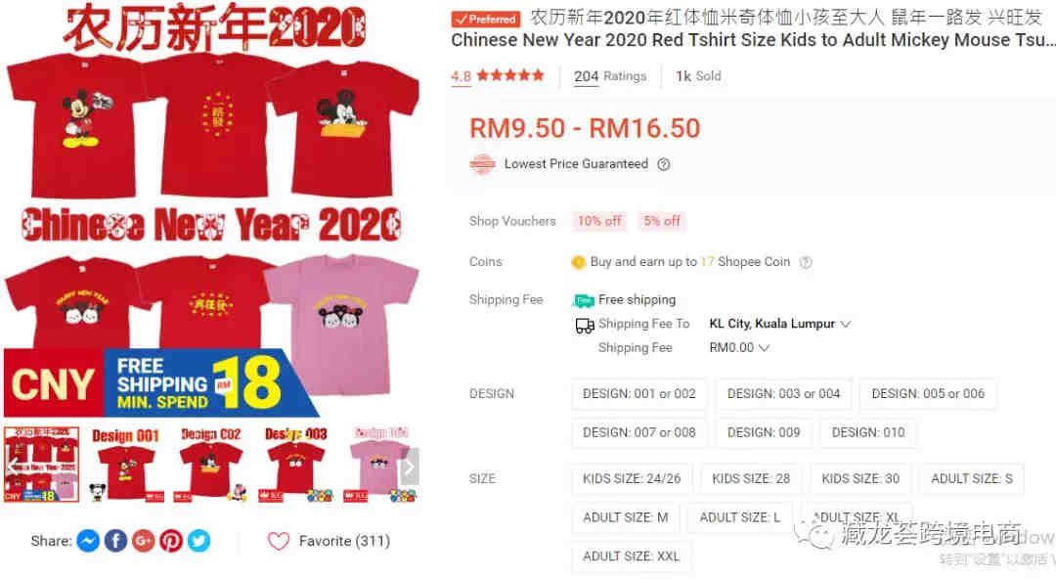
Task: Claim the 5% off shop voucher
Action: (x=661, y=221)
